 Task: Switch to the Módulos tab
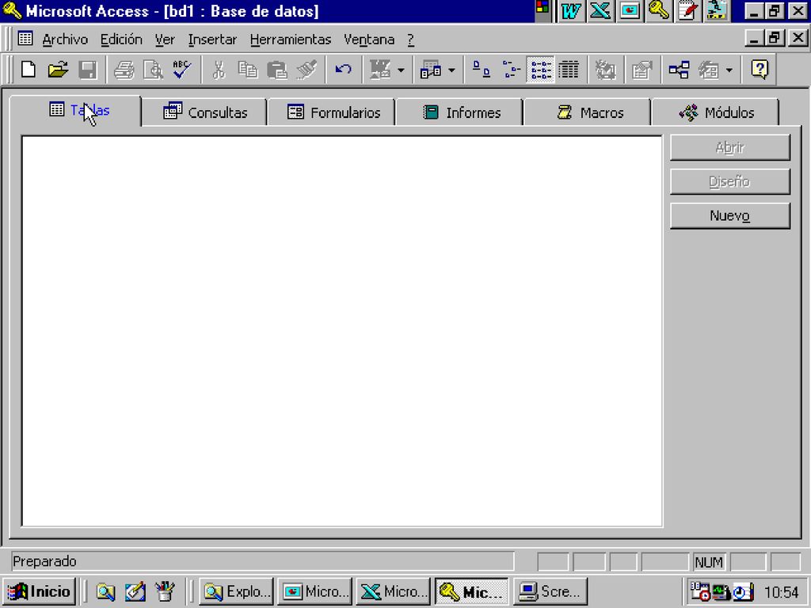point(716,112)
